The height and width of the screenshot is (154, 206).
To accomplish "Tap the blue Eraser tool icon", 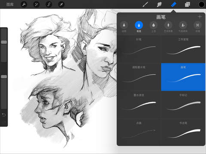I will (x=173, y=4).
